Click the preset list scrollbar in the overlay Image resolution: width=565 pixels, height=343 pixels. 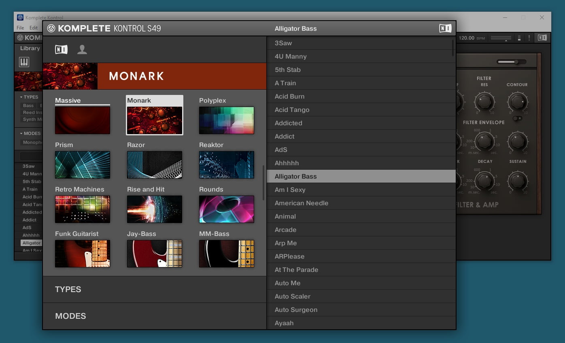click(453, 47)
